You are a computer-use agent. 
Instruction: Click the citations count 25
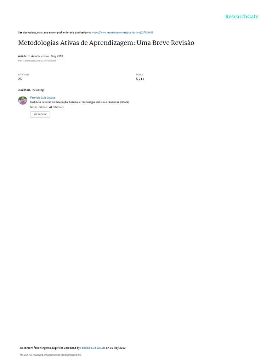coord(20,79)
